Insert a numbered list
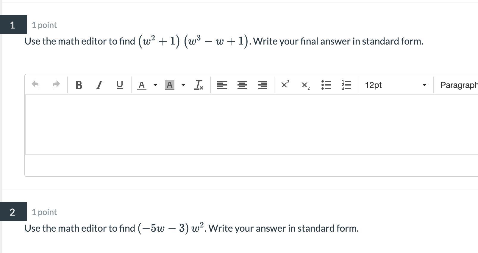Viewport: 478px width, 253px height. pyautogui.click(x=346, y=85)
